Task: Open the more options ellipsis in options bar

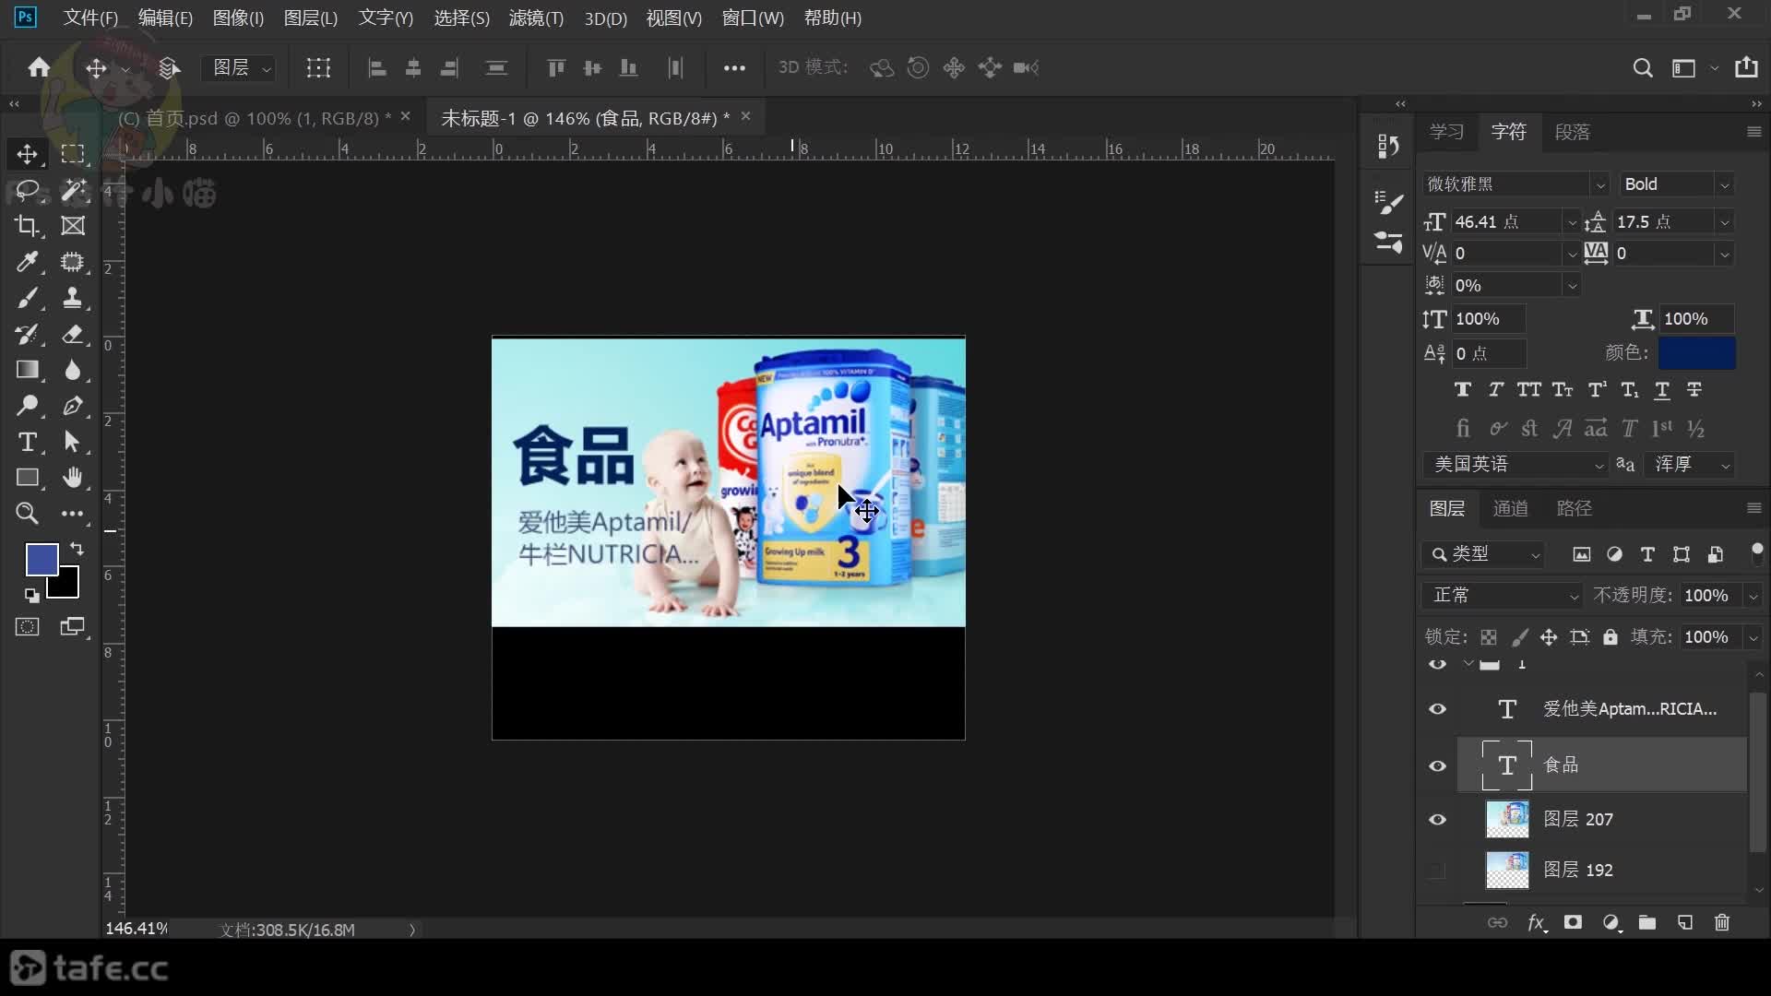Action: click(734, 68)
